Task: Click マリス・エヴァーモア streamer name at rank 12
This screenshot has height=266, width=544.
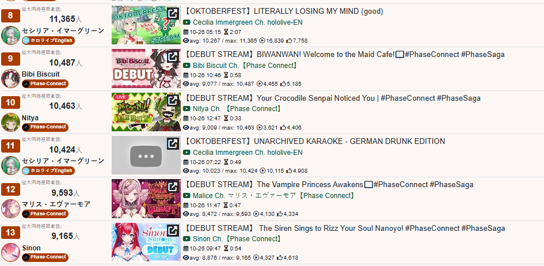Action: pyautogui.click(x=56, y=204)
